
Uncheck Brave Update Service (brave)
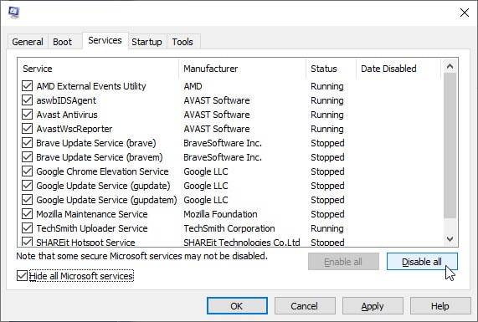27,143
